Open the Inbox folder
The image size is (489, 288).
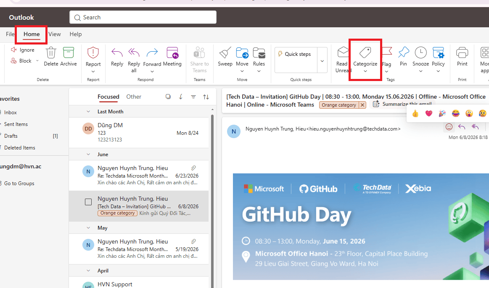(10, 113)
